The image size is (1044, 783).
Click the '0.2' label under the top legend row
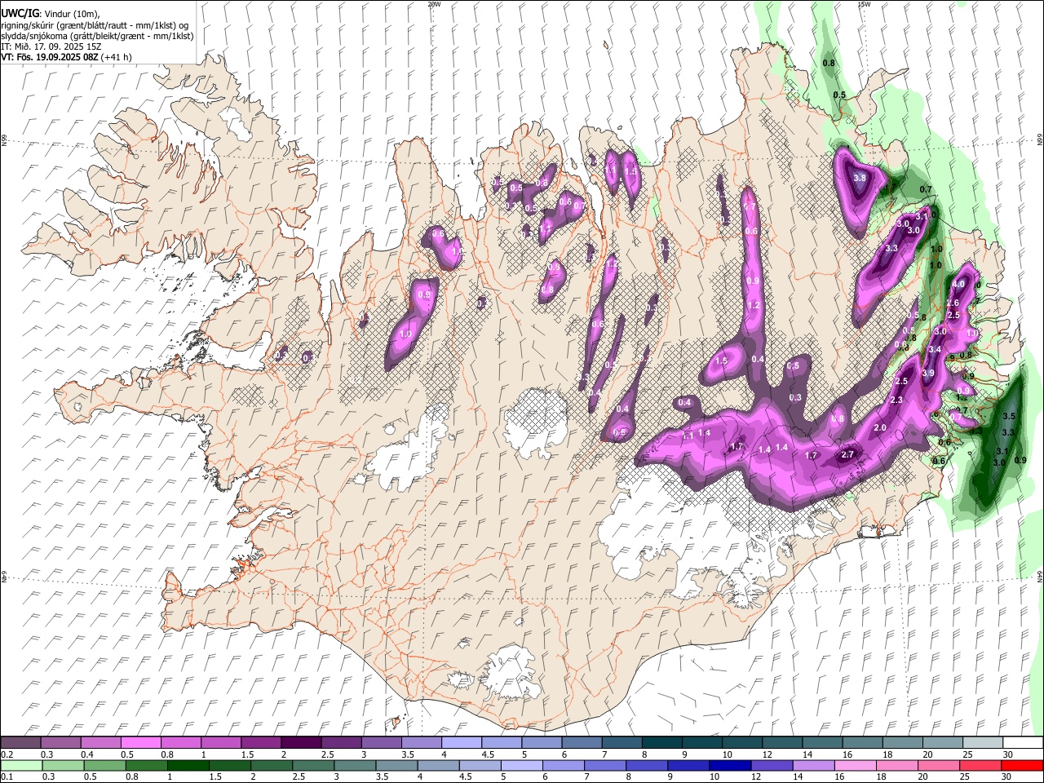pyautogui.click(x=6, y=754)
